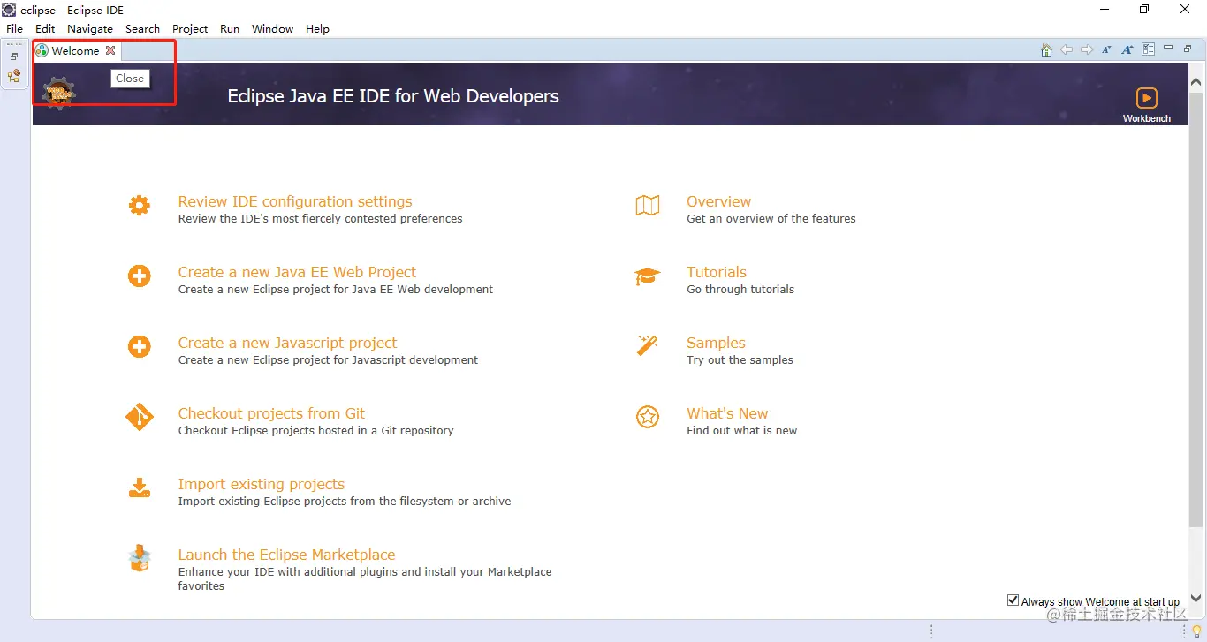Open Import existing projects link
Screen dimensions: 1207x642
coord(262,484)
